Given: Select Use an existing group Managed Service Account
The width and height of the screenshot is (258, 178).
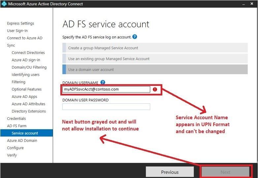Looking at the screenshot, I should [x=155, y=59].
